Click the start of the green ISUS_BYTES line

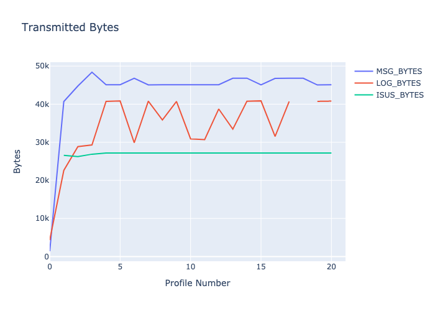(x=64, y=155)
